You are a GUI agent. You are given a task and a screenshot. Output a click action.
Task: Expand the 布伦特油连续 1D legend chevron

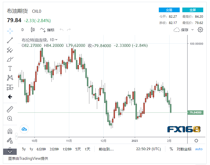[x=56, y=40]
